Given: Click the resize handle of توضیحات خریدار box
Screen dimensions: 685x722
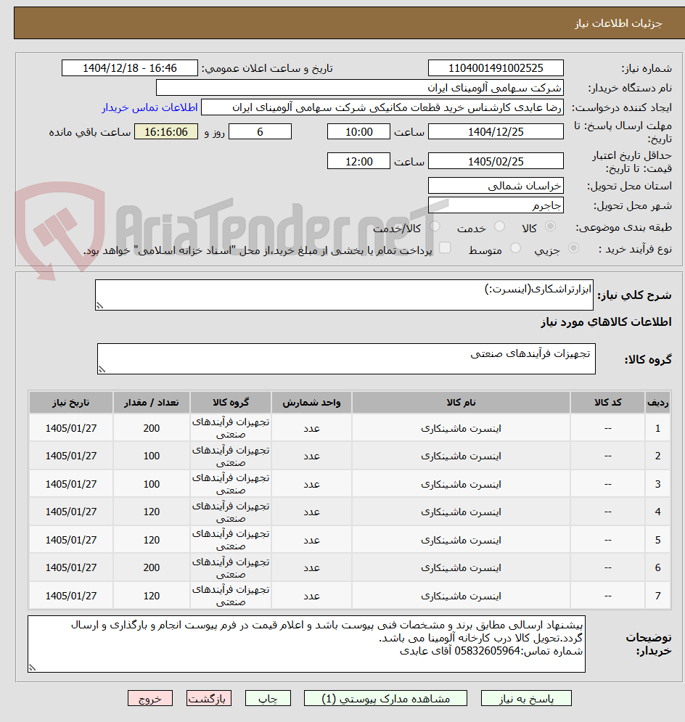Looking at the screenshot, I should pos(32,667).
